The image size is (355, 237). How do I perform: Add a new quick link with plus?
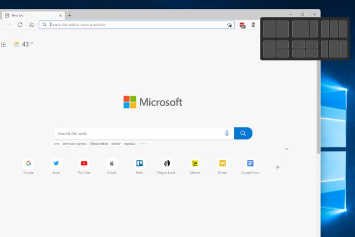click(x=278, y=167)
